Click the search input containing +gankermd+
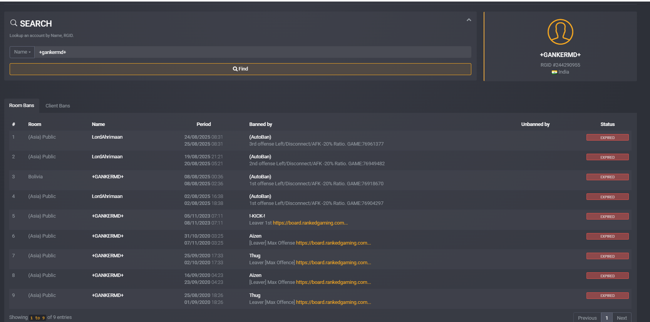The width and height of the screenshot is (650, 322). (x=253, y=52)
